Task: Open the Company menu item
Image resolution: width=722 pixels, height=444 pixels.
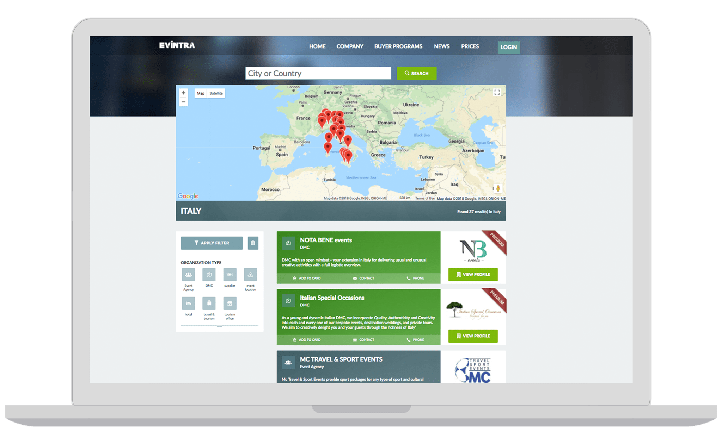Action: pos(349,46)
